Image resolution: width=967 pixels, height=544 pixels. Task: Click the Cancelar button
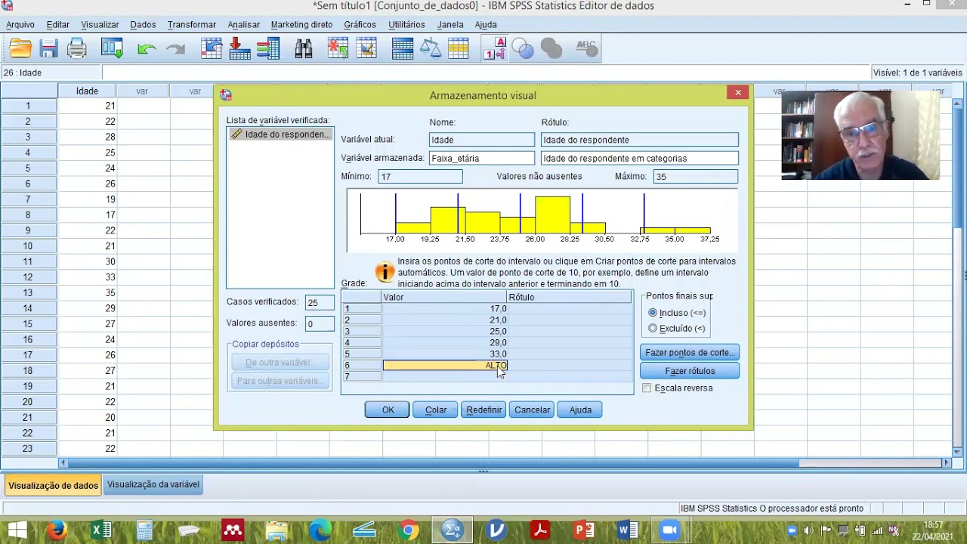click(x=532, y=410)
